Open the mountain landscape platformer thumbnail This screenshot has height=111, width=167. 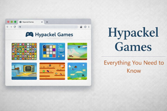click(77, 51)
